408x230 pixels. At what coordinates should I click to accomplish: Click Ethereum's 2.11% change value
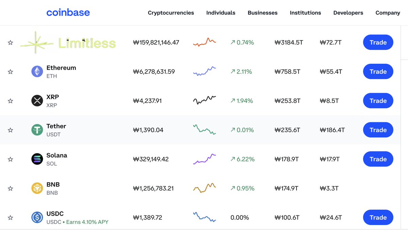241,71
